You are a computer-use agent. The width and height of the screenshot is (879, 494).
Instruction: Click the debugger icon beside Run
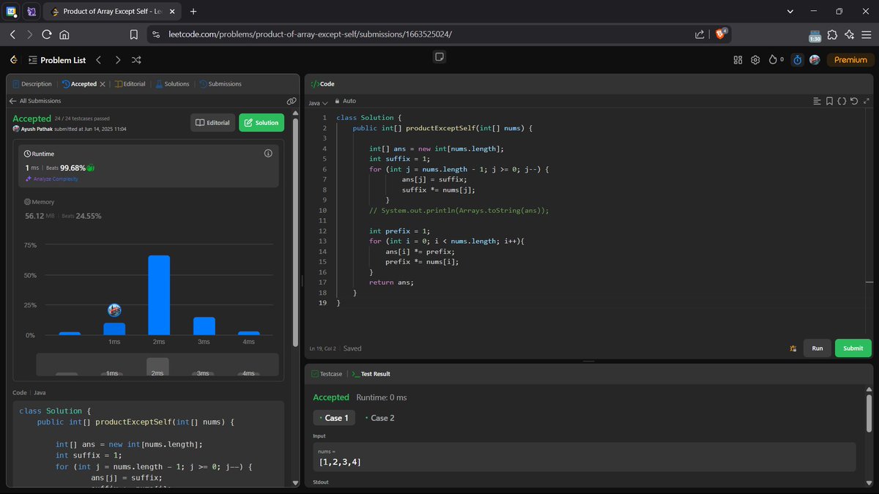pyautogui.click(x=793, y=348)
